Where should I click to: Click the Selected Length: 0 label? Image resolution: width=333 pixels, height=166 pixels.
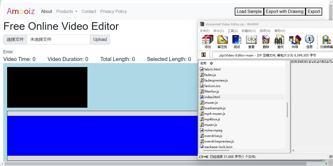point(169,59)
